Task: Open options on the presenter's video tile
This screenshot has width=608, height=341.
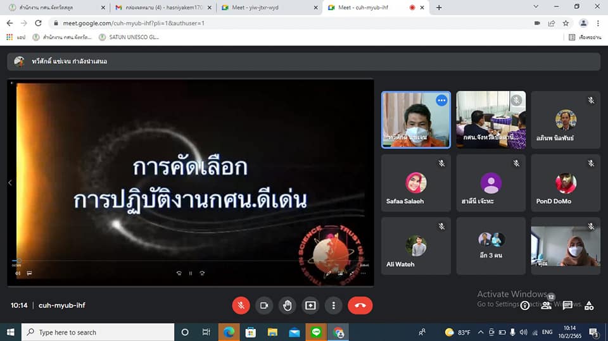Action: pyautogui.click(x=441, y=101)
